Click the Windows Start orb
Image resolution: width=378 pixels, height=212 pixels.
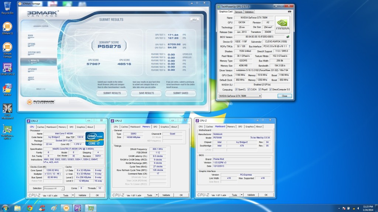click(5, 208)
